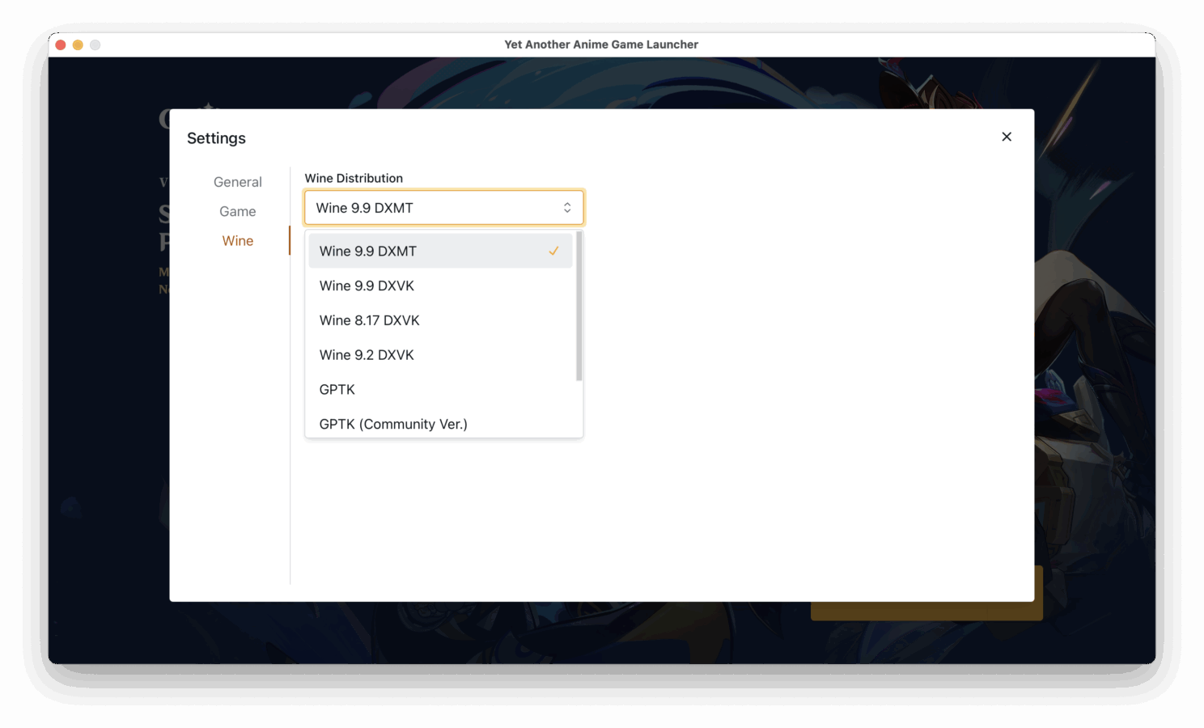Screen dimensions: 1204x728
Task: Close the Settings dialog with the X
Action: pos(1006,137)
